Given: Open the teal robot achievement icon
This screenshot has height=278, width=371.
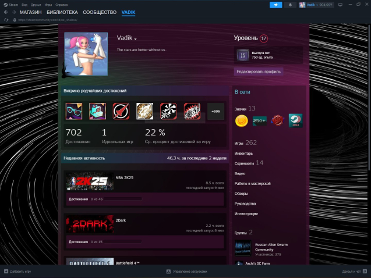Looking at the screenshot, I should pos(97,111).
